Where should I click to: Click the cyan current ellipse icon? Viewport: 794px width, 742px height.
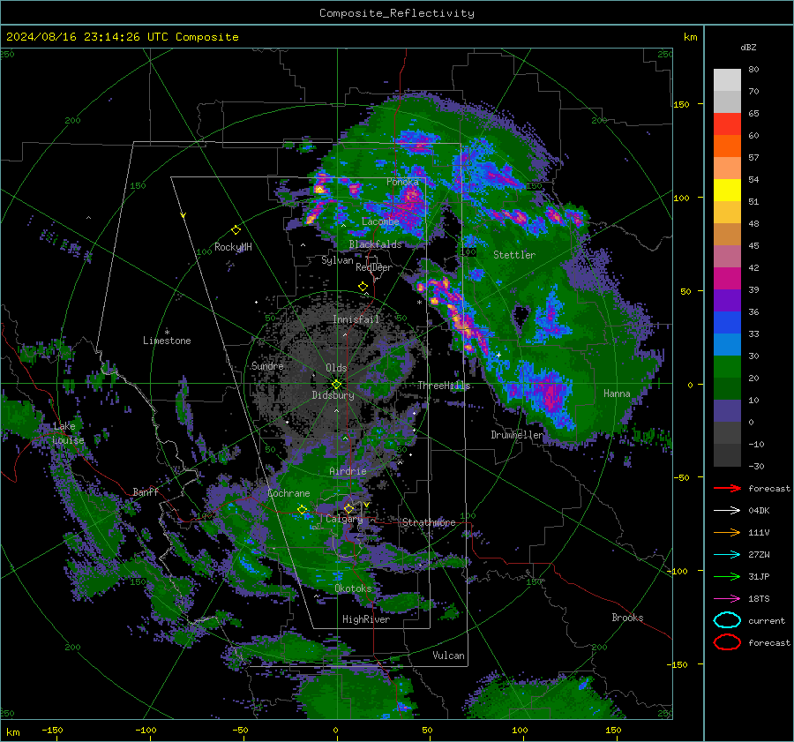(727, 620)
